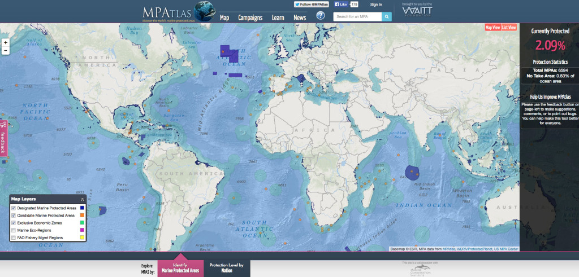Viewport: 579px width, 277px height.
Task: Open the Learn navigation menu
Action: 278,17
